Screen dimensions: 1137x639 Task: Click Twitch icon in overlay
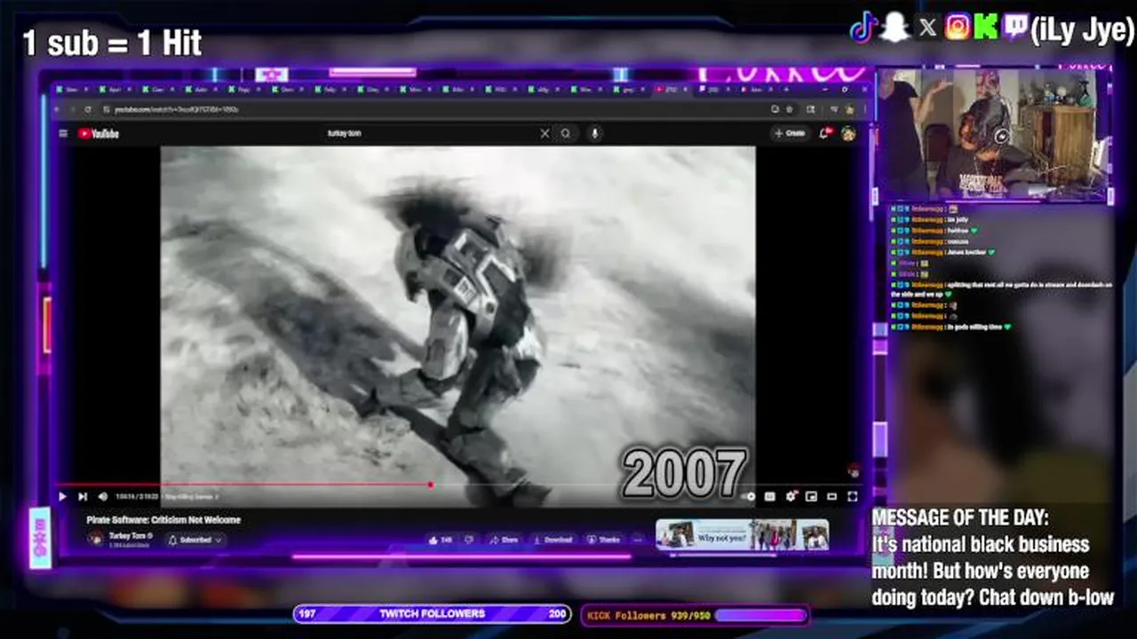pyautogui.click(x=1014, y=28)
